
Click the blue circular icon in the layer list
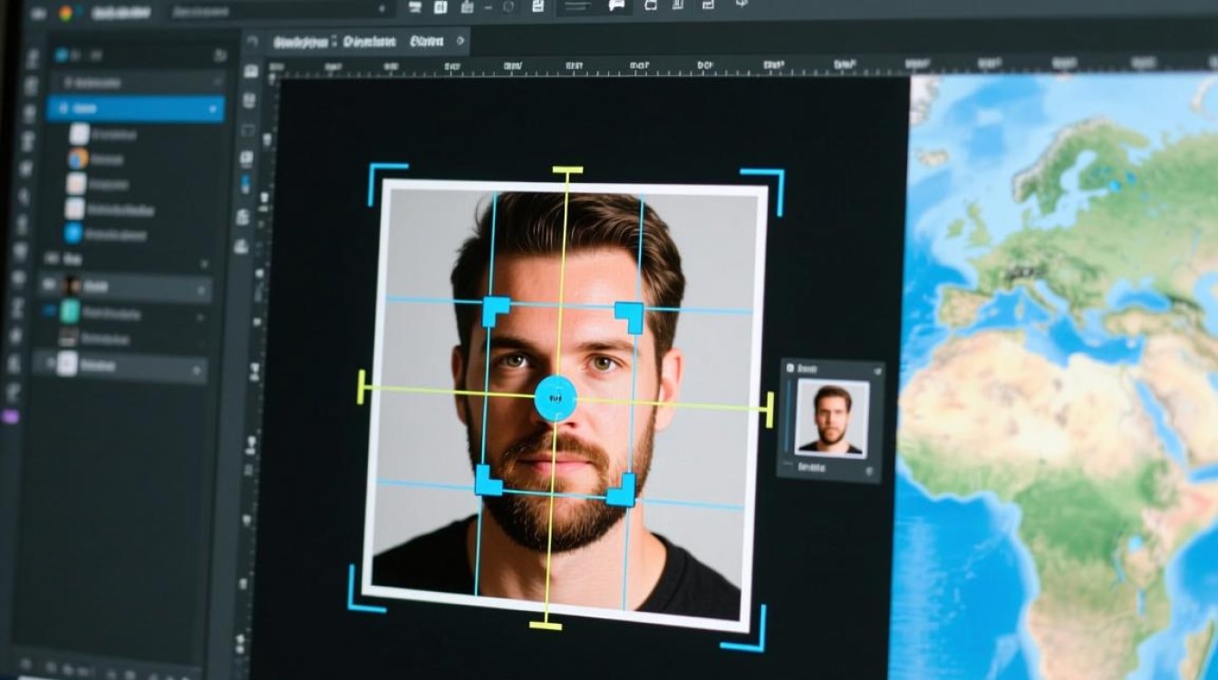click(73, 233)
